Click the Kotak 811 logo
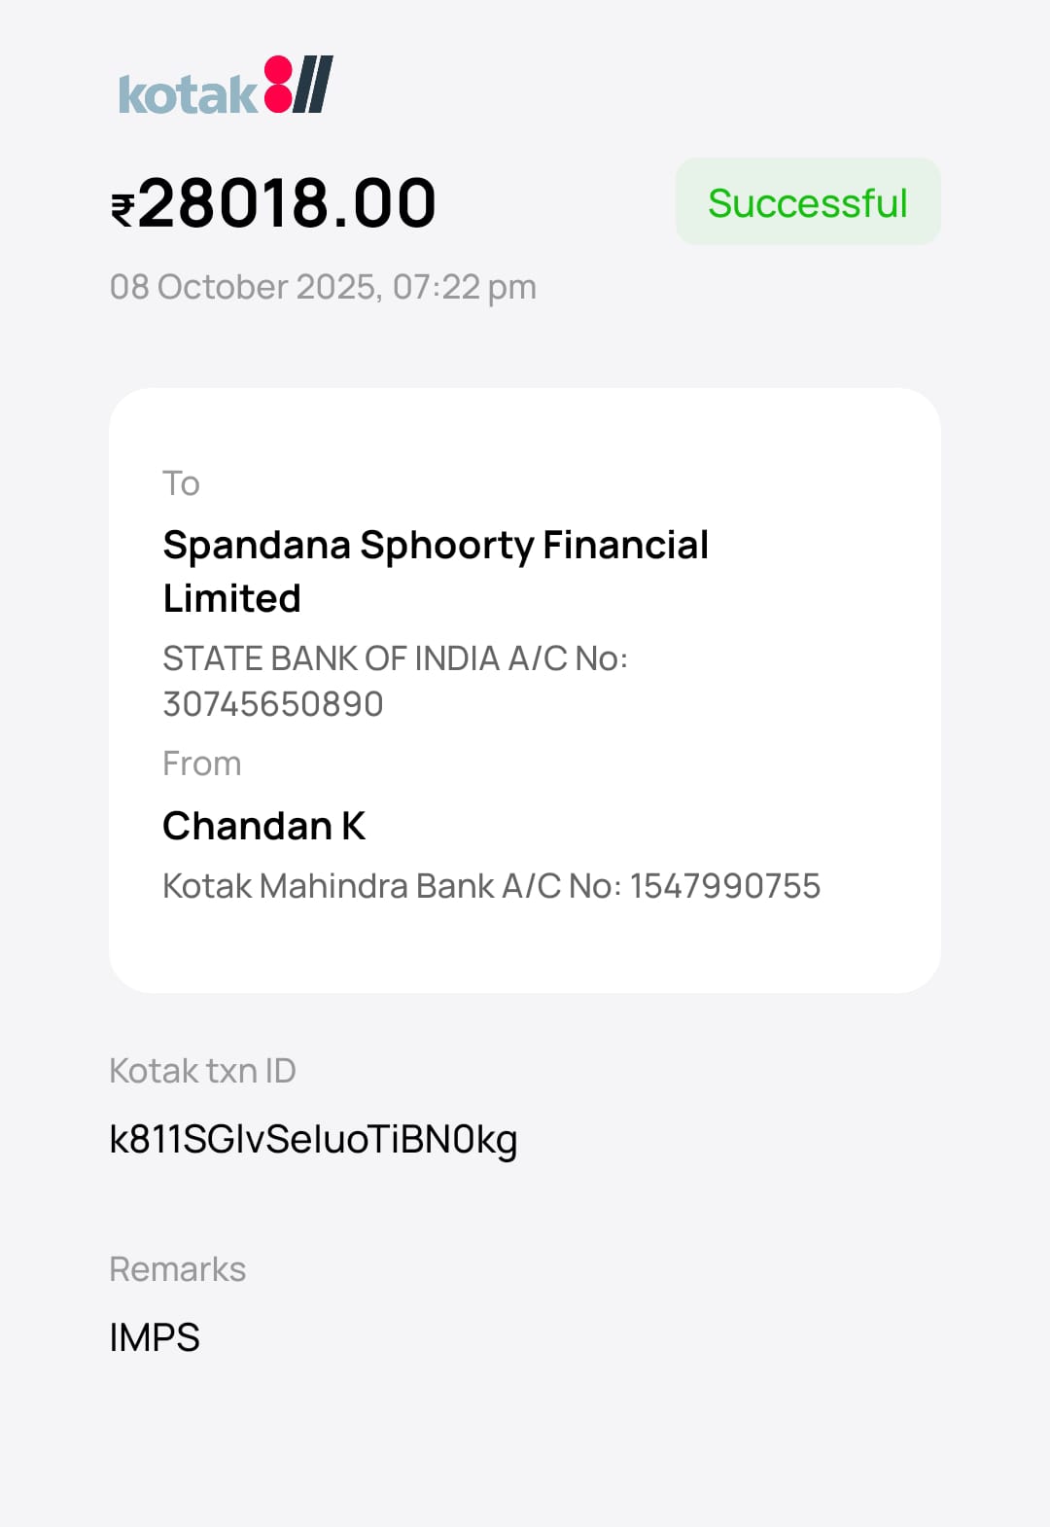This screenshot has height=1527, width=1050. tap(225, 88)
